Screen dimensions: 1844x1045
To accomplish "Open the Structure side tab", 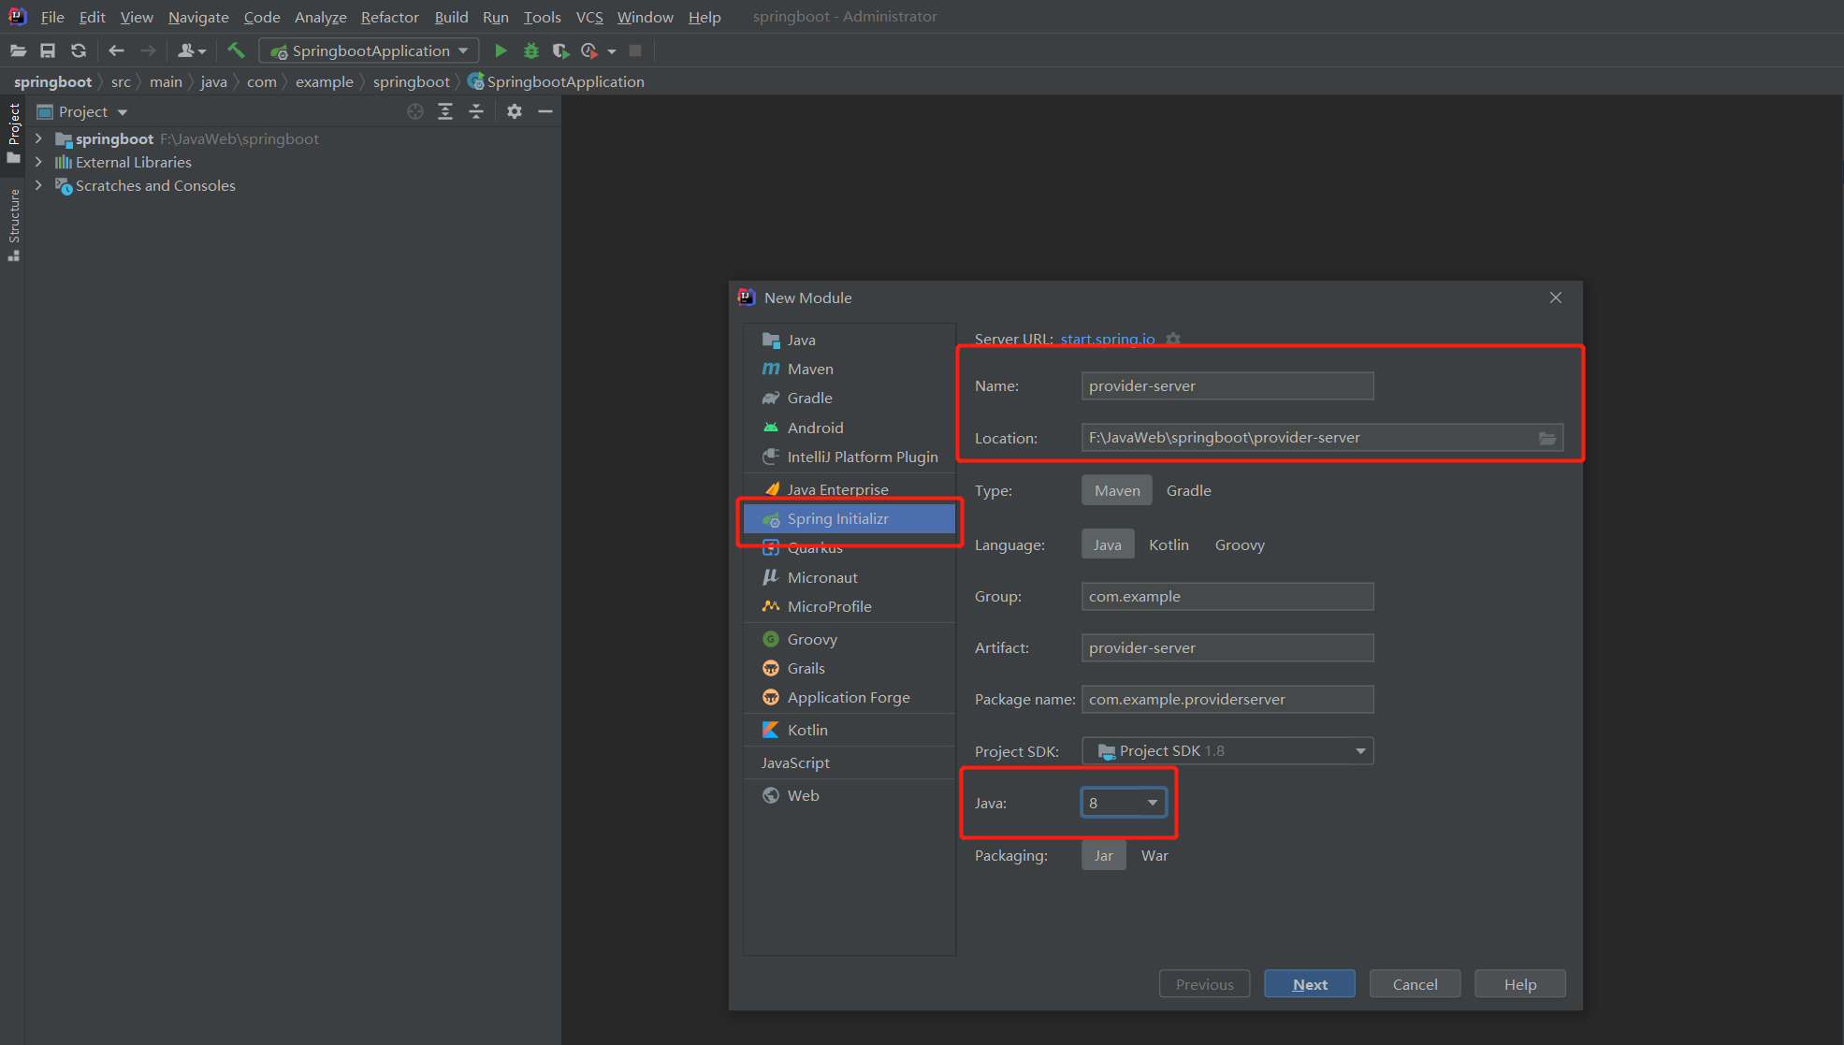I will (13, 225).
